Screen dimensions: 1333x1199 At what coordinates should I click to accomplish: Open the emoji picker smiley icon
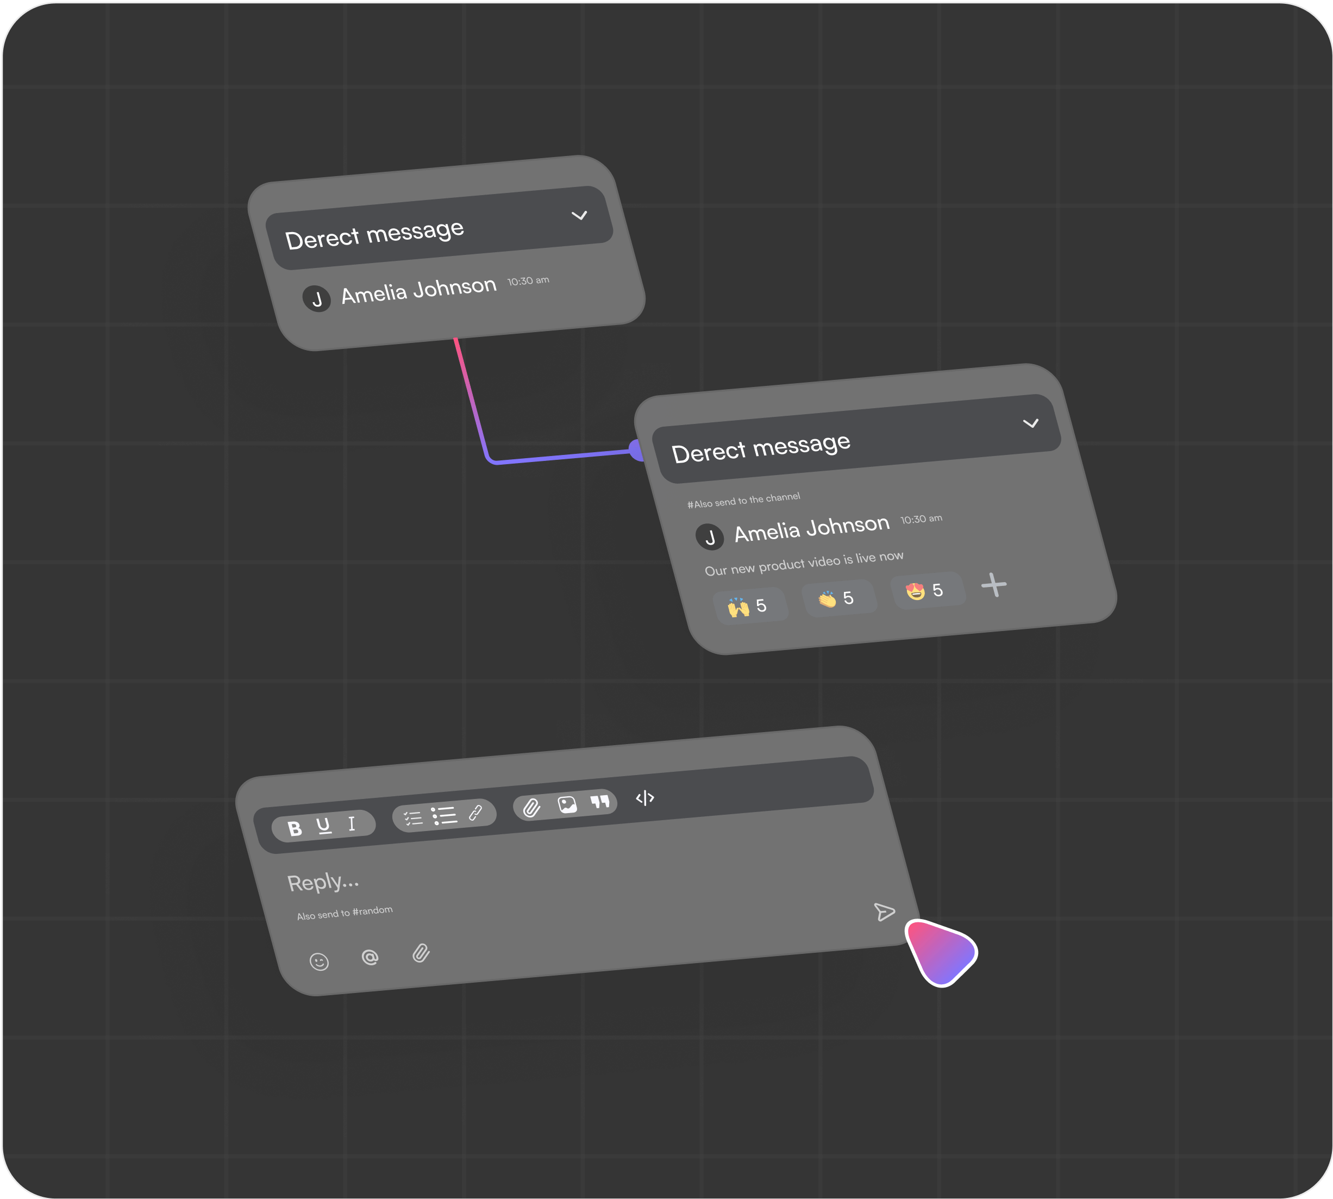click(x=319, y=962)
